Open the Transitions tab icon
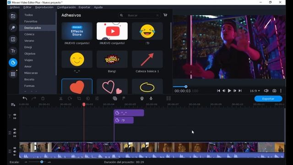The image size is (293, 165). pos(13,39)
